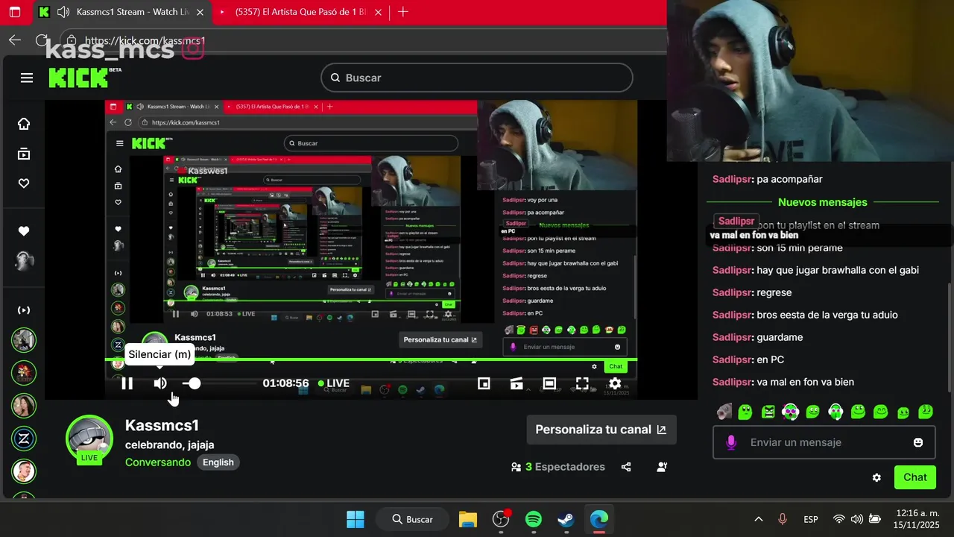Screen dimensions: 954x537
Task: Click the purple microphone icon in chat
Action: (731, 442)
